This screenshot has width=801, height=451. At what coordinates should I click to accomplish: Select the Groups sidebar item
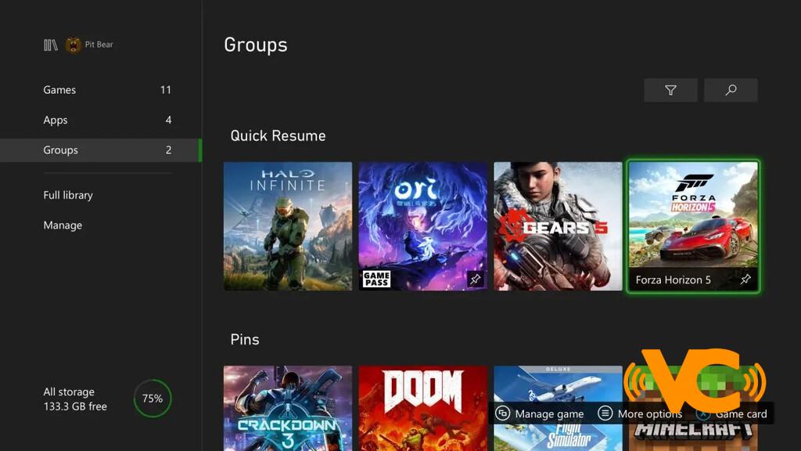(61, 150)
